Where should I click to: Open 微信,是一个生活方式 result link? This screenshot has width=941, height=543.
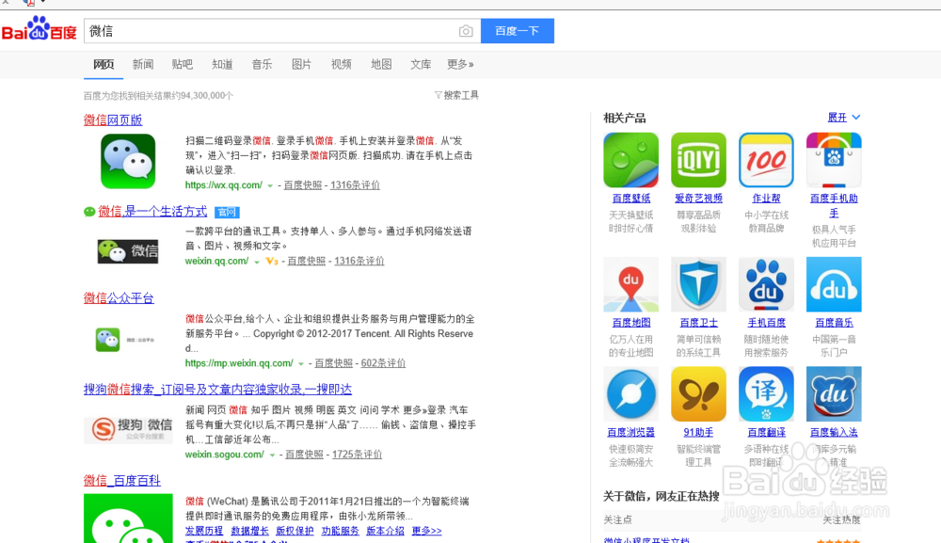[152, 211]
